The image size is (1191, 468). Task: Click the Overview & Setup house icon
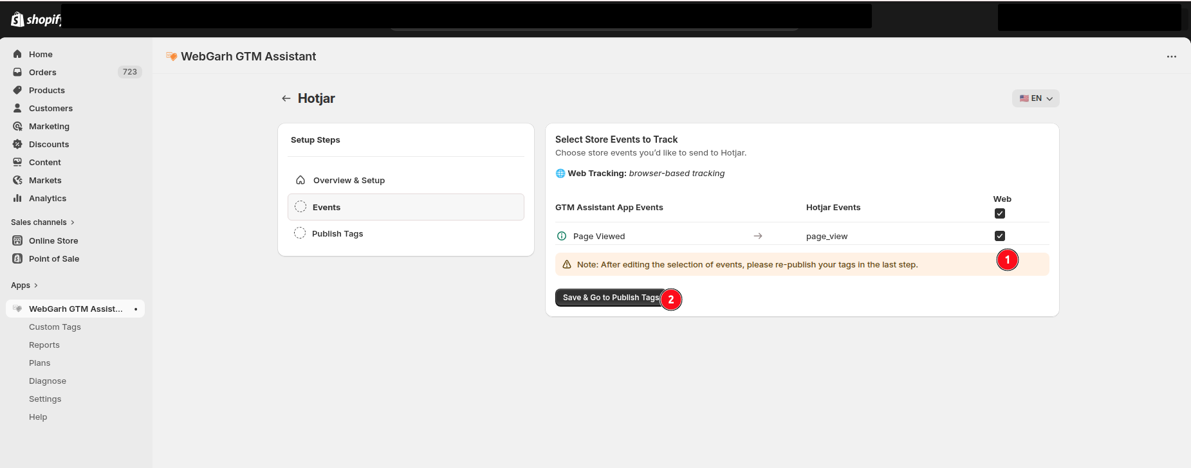[x=300, y=180]
